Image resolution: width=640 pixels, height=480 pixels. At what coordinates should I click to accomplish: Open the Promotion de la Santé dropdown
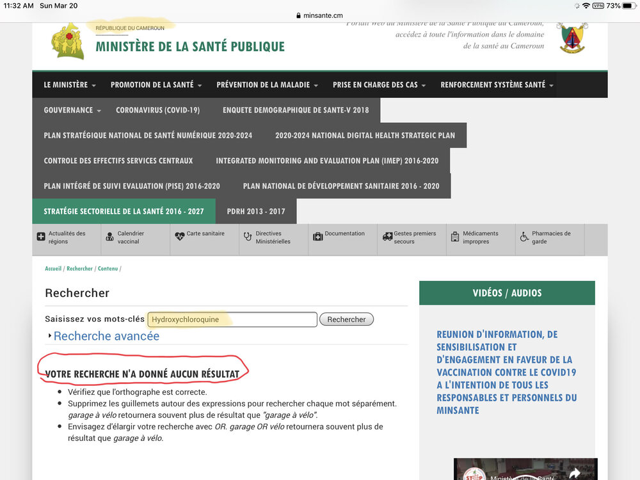coord(156,85)
